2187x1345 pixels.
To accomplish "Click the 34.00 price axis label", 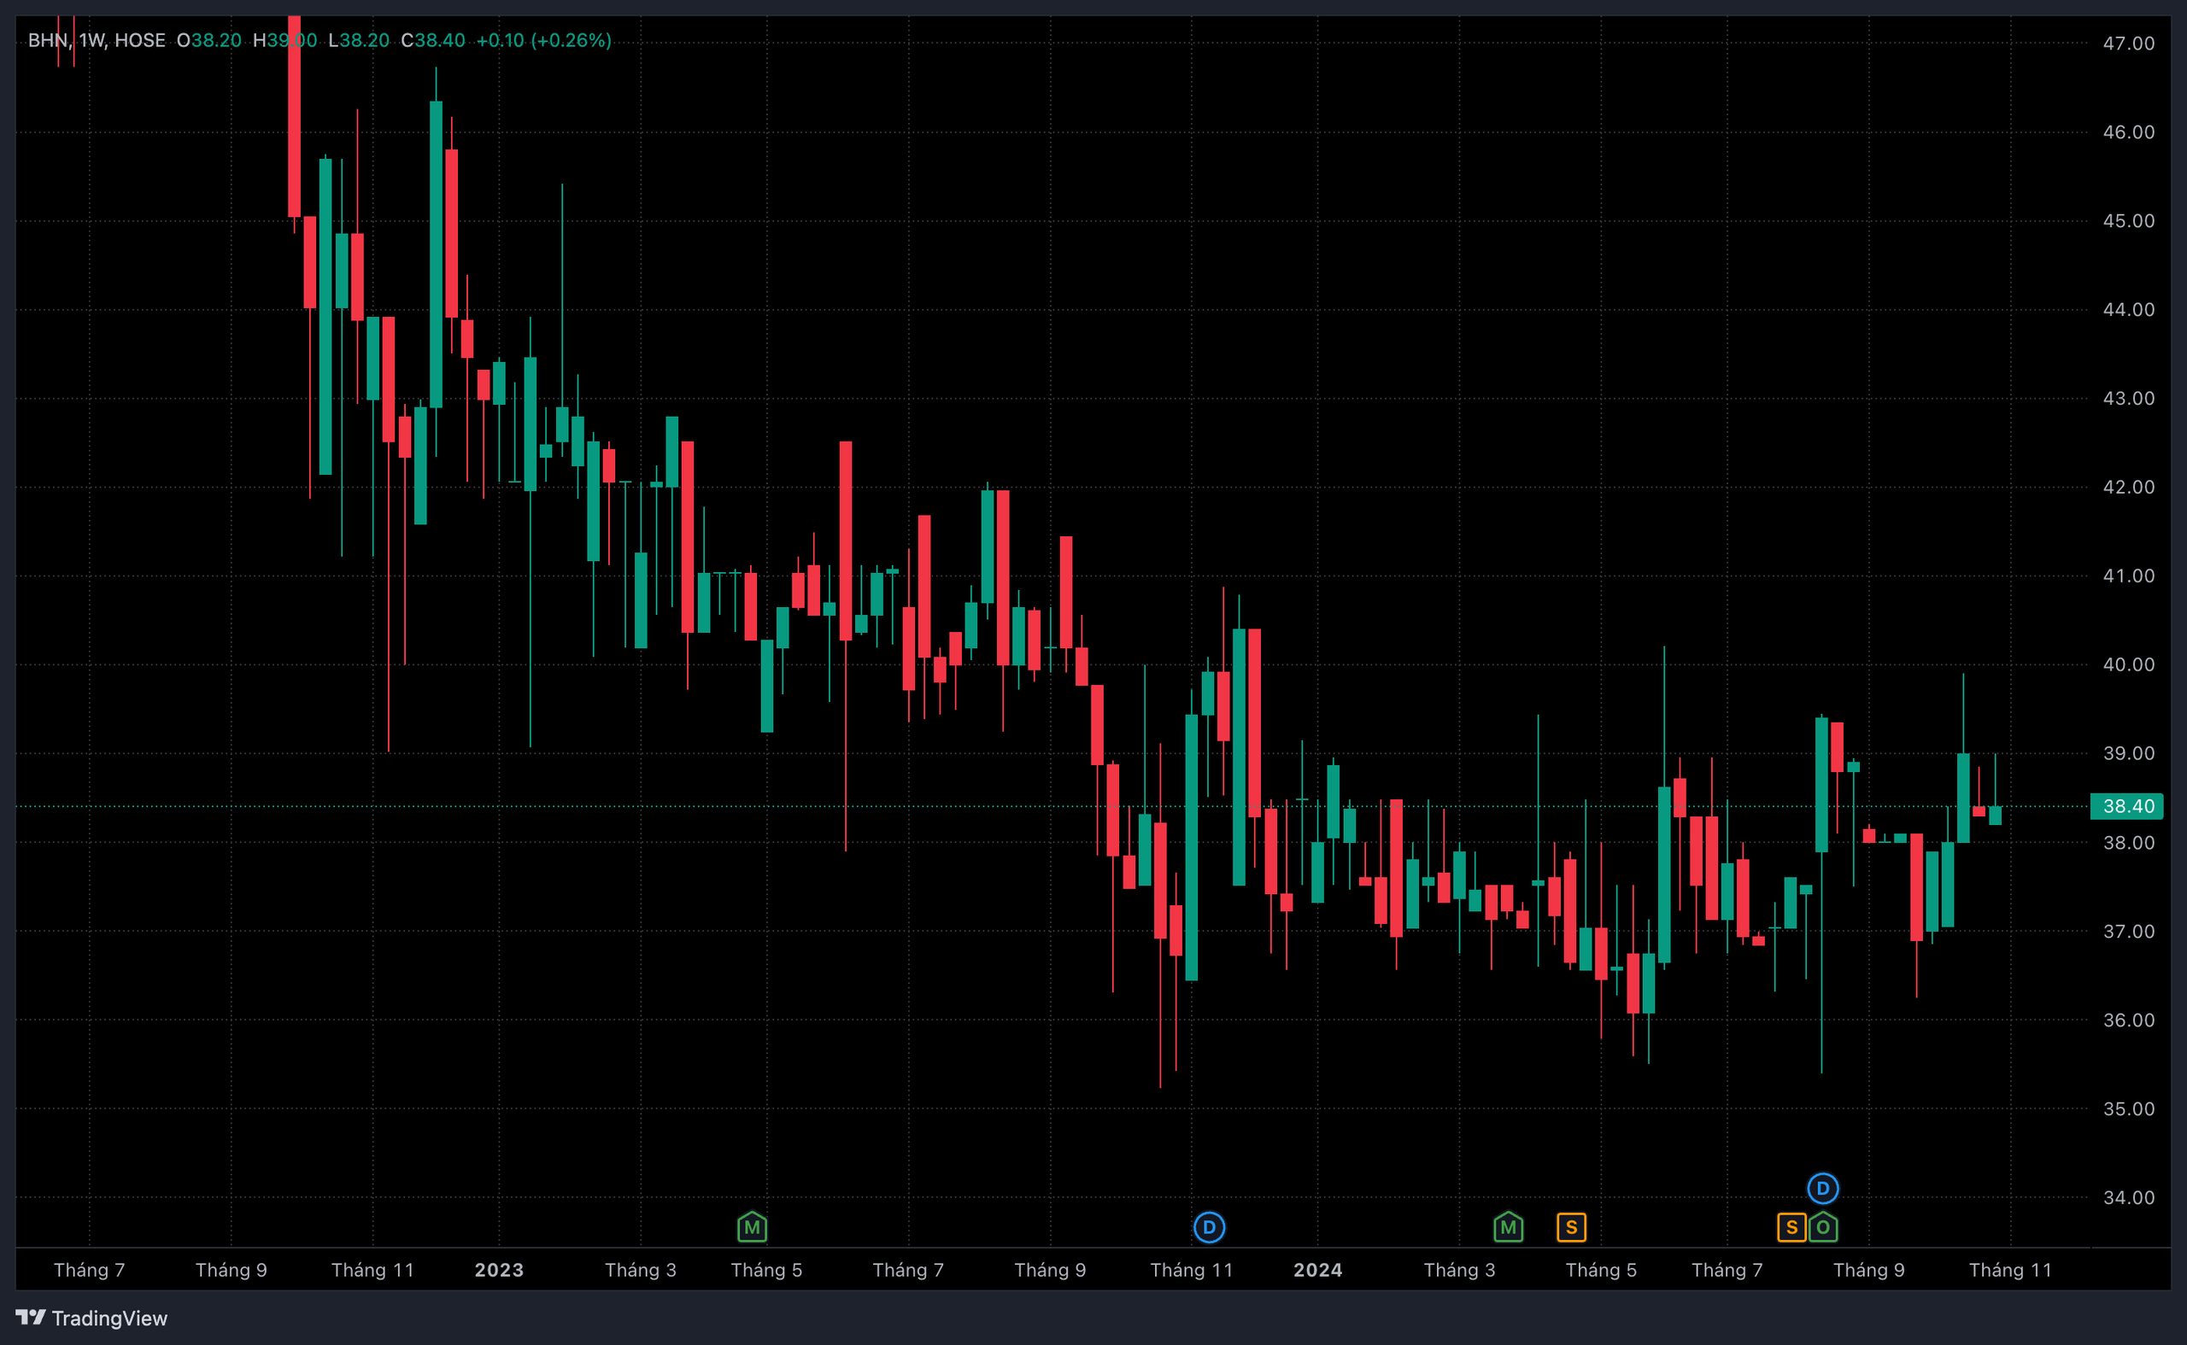I will (x=2128, y=1197).
